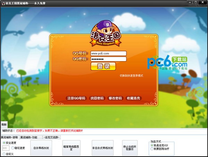Select the 我要医院治疗 radio option
208x157 pixels.
[x=160, y=149]
